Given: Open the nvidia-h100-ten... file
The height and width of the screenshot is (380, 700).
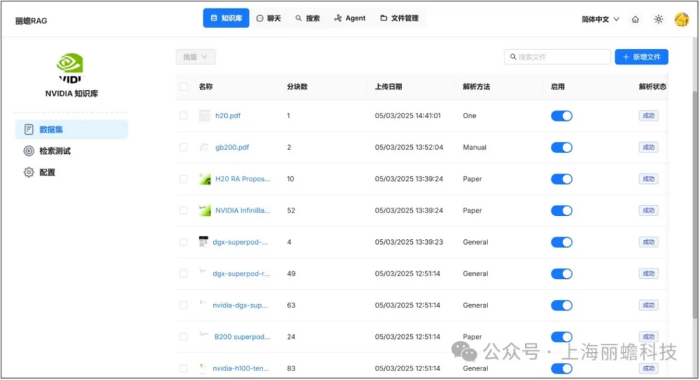Looking at the screenshot, I should 241,368.
